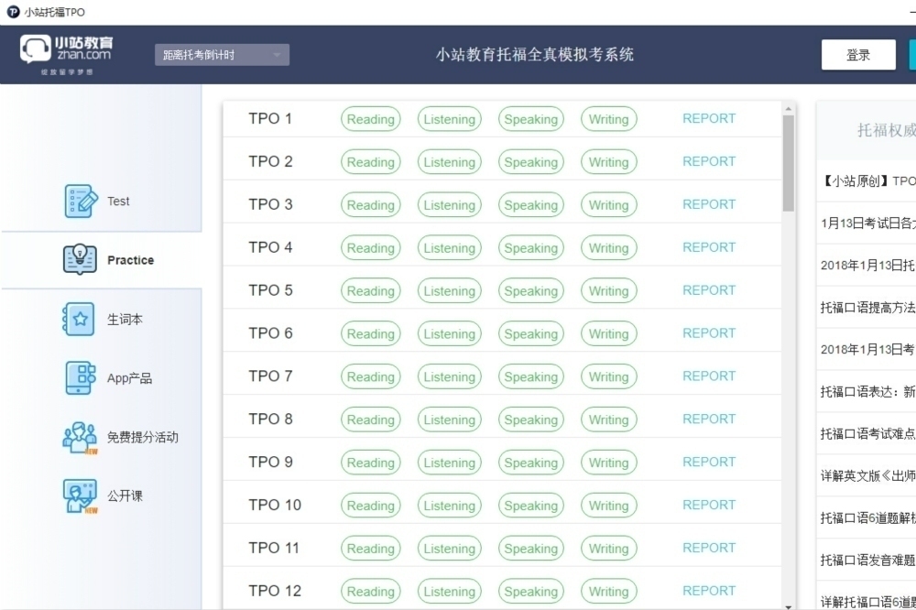Start TPO 11 Writing practice
Image resolution: width=916 pixels, height=610 pixels.
[609, 549]
